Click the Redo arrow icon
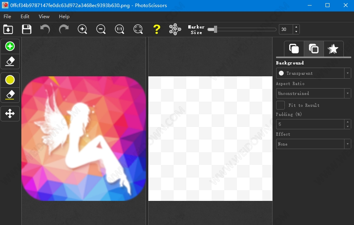 [64, 29]
